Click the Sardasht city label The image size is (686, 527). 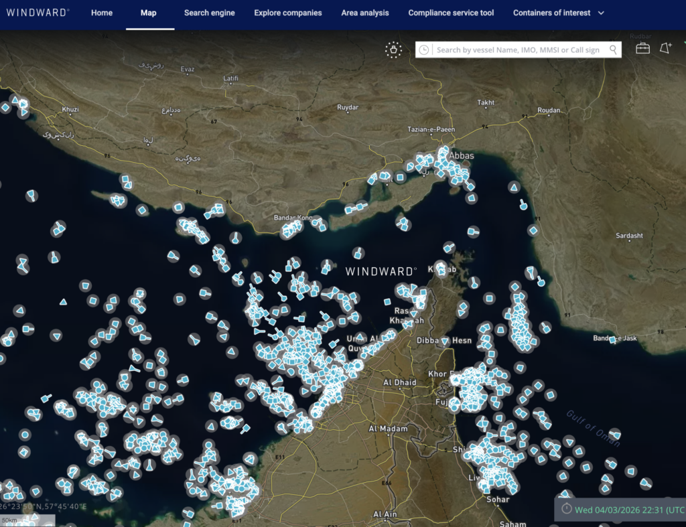click(x=629, y=236)
